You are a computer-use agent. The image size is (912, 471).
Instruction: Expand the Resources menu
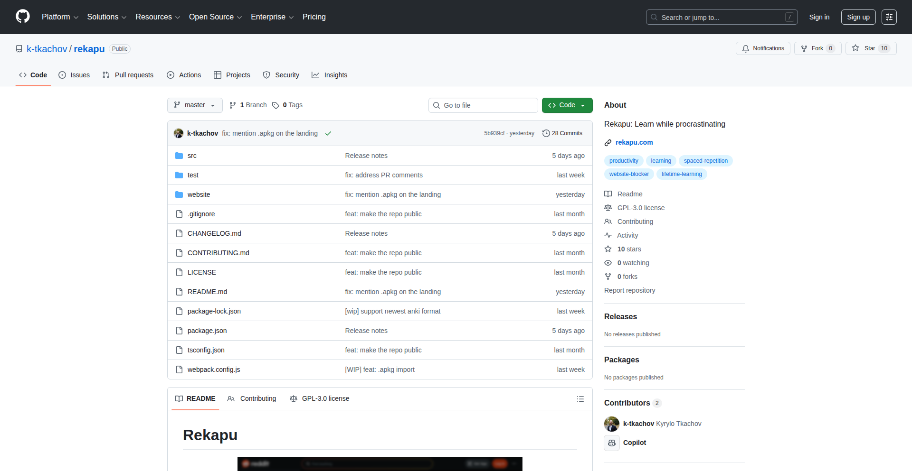(x=158, y=17)
